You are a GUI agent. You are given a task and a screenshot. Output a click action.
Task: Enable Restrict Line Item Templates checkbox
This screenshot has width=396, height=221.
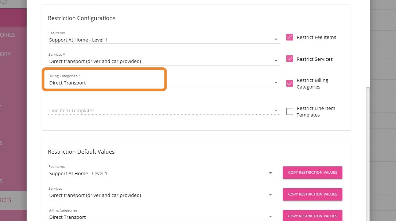coord(290,111)
